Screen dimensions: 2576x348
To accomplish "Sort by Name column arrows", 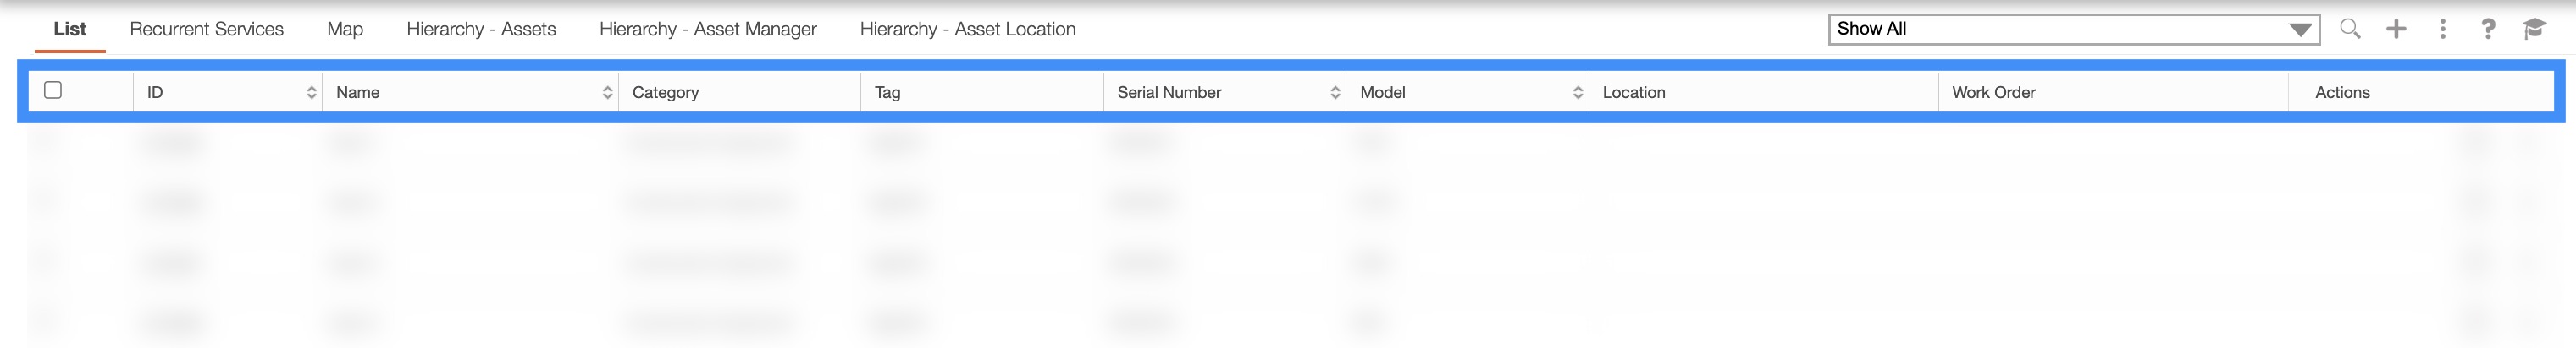I will (x=607, y=93).
